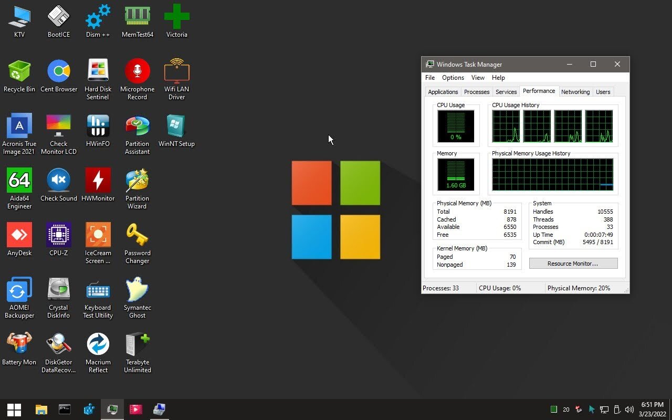Open the View menu in Task Manager

pos(478,78)
